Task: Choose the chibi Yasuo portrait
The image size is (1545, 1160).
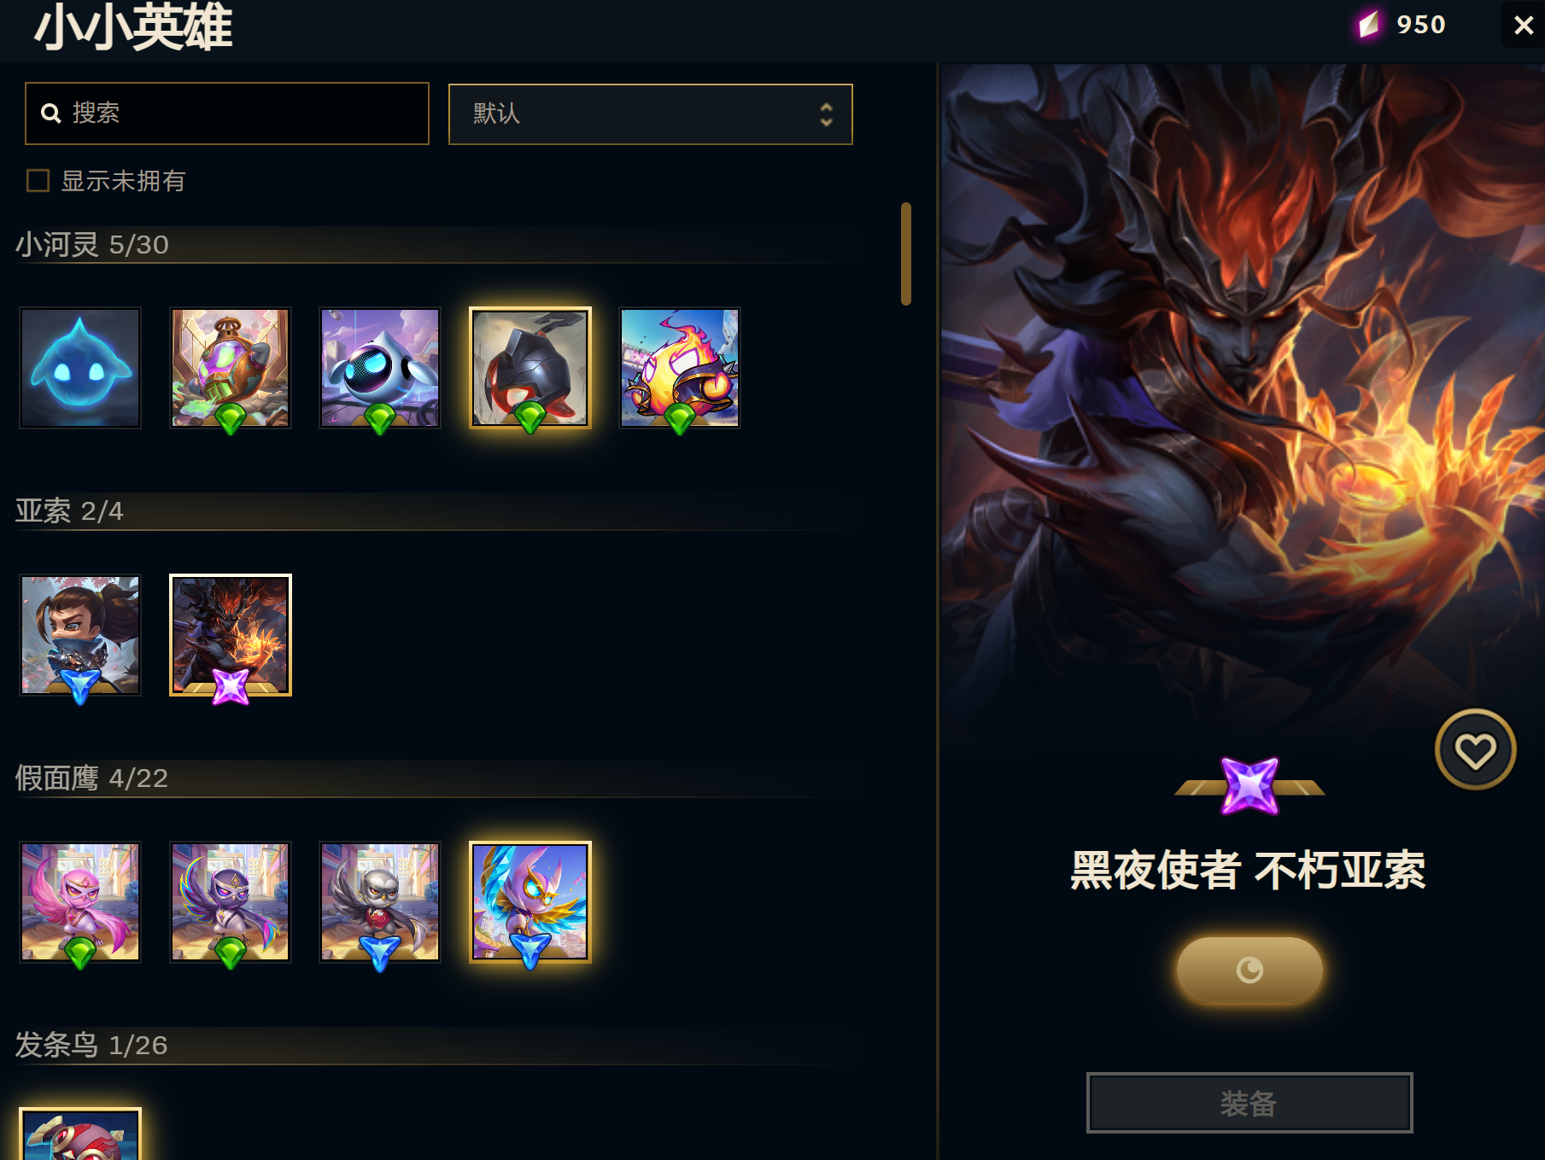Action: [80, 635]
